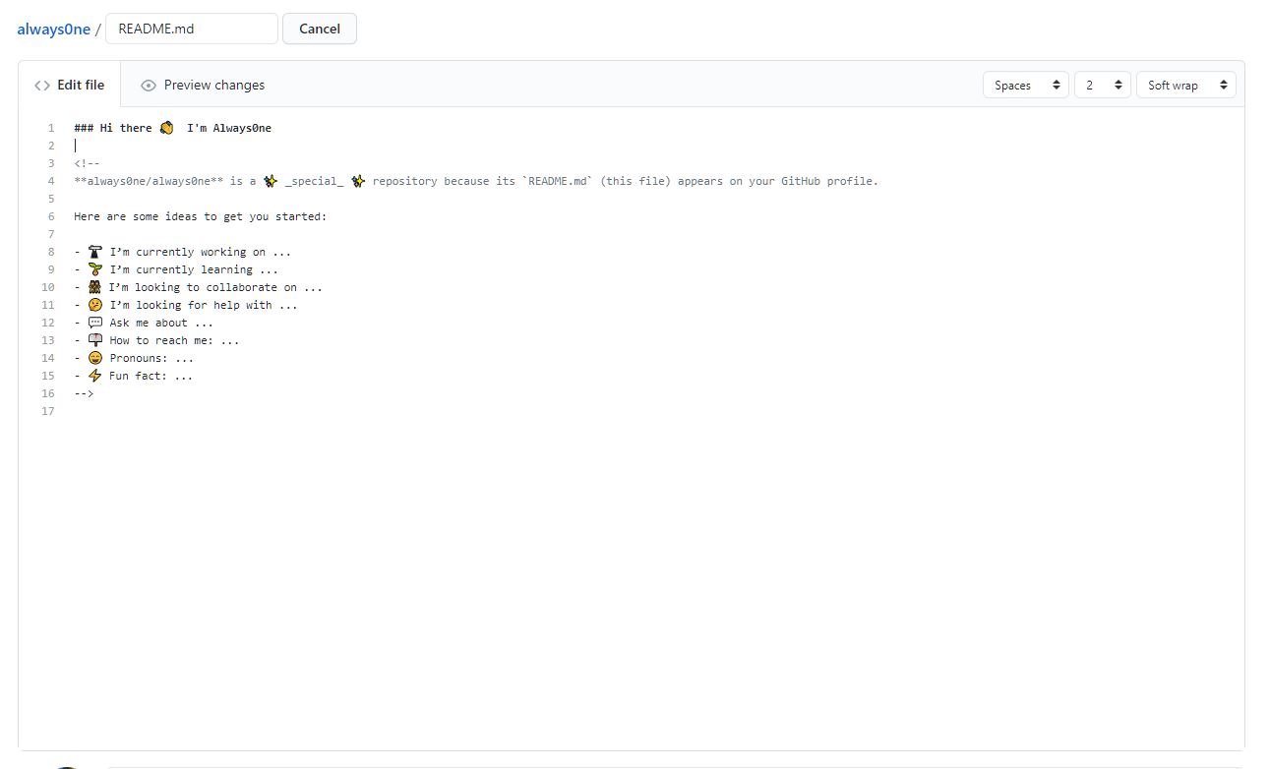This screenshot has width=1270, height=769.
Task: Click the eye icon on Preview changes
Action: tap(149, 86)
